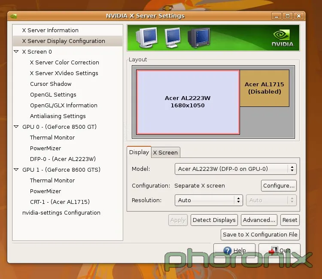322x279 pixels.
Task: Open the greyed-out refresh rate Auto dropdown
Action: coord(271,200)
